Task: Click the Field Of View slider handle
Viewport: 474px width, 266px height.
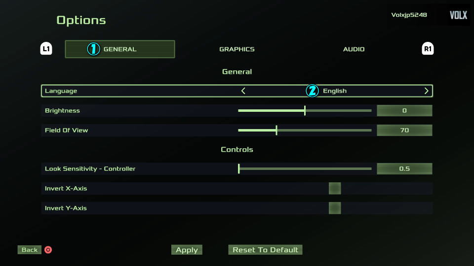Action: coord(276,131)
